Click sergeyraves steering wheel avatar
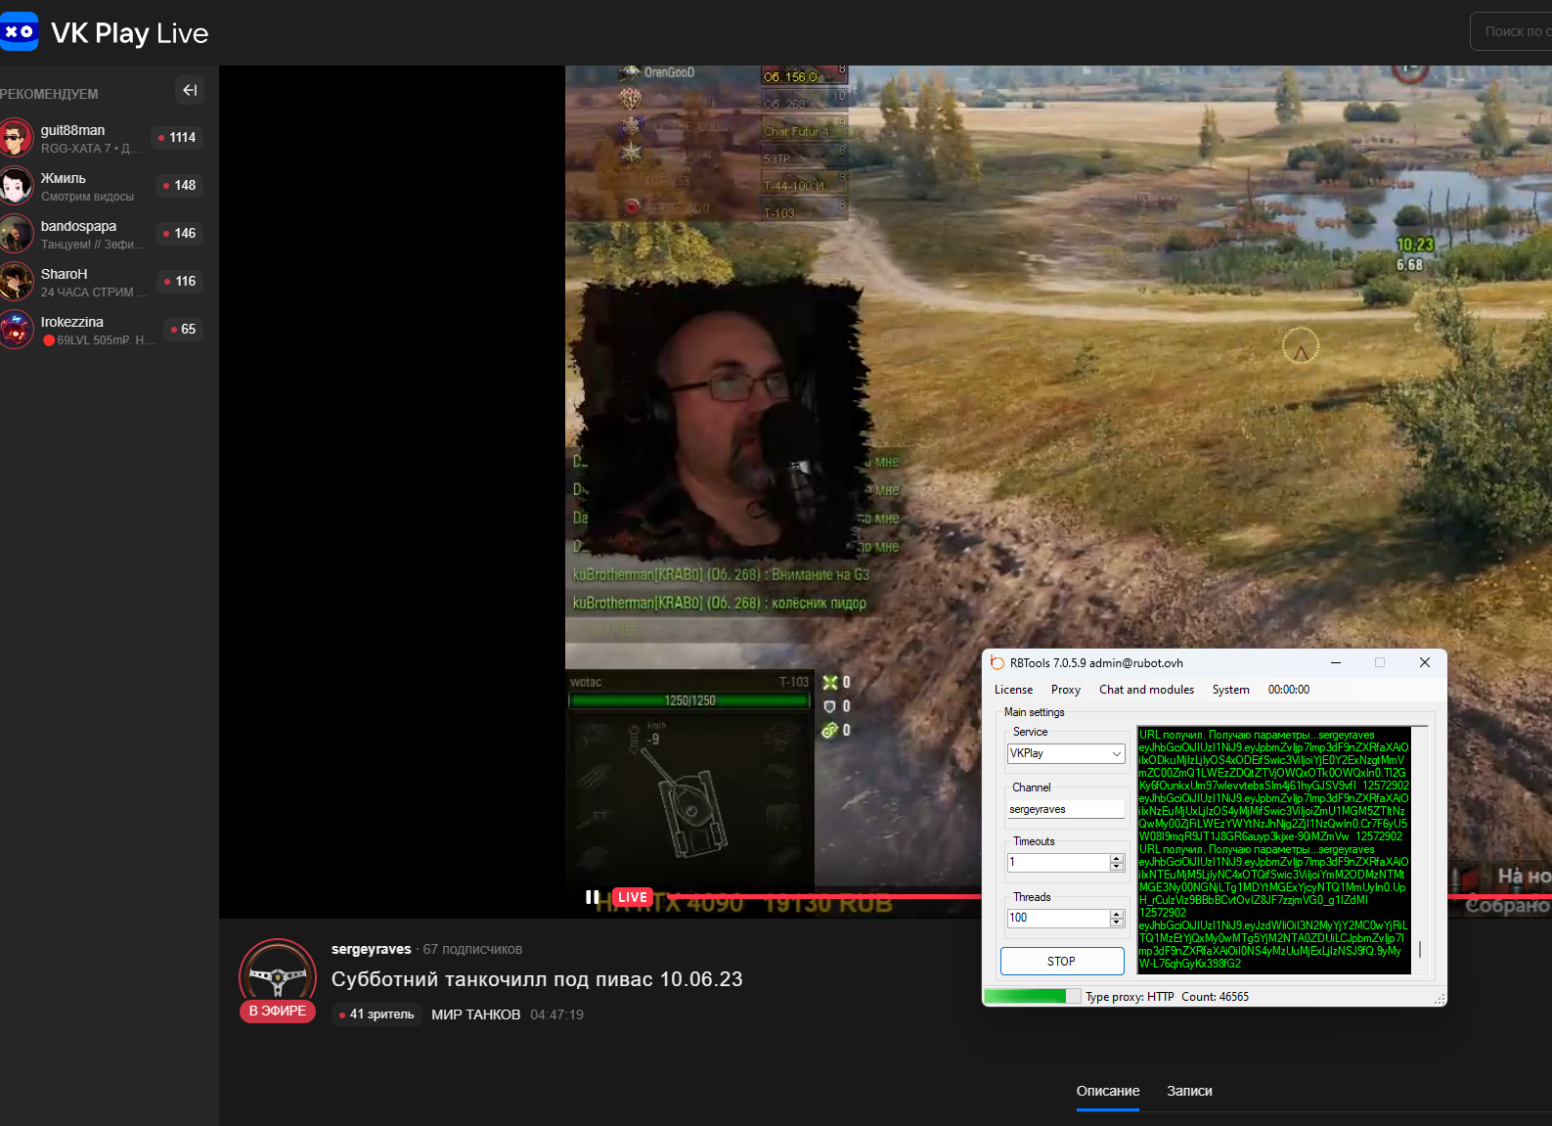Screen dimensions: 1552x1126 point(278,973)
